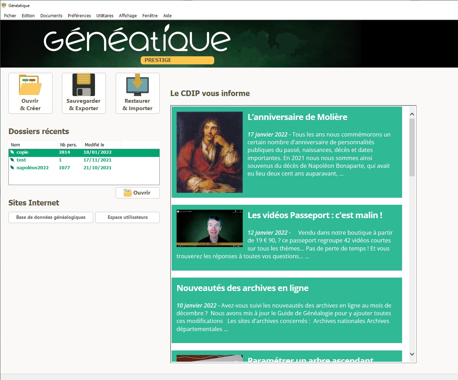Open the Préférences menu
Viewport: 458px width, 380px height.
[x=79, y=16]
